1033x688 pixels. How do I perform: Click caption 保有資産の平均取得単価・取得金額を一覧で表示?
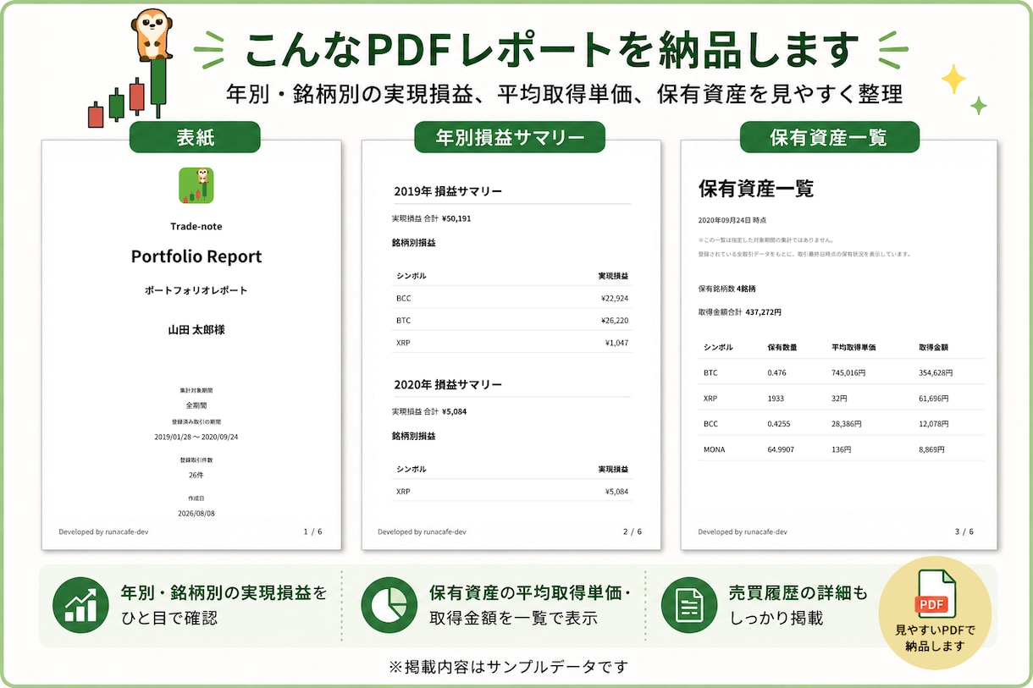530,605
